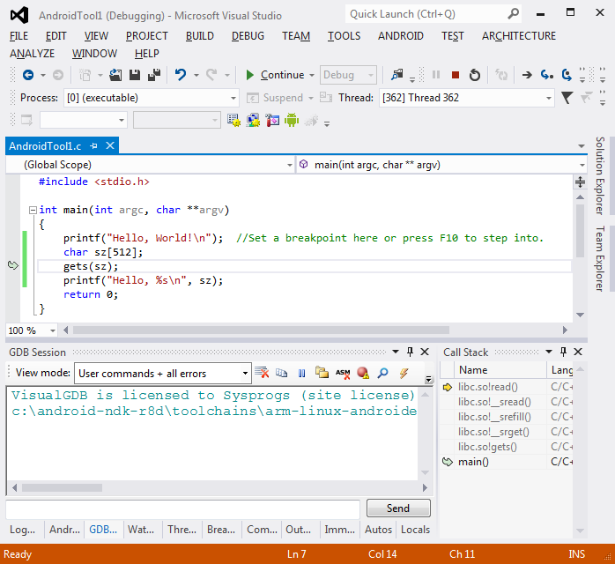Viewport: 615px width, 564px height.
Task: Click the green Android robot icon
Action: (292, 120)
